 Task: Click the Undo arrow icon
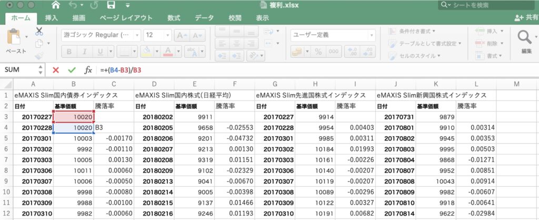(x=73, y=5)
